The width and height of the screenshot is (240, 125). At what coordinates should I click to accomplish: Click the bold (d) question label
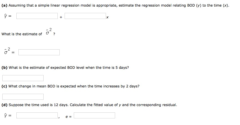[4, 105]
